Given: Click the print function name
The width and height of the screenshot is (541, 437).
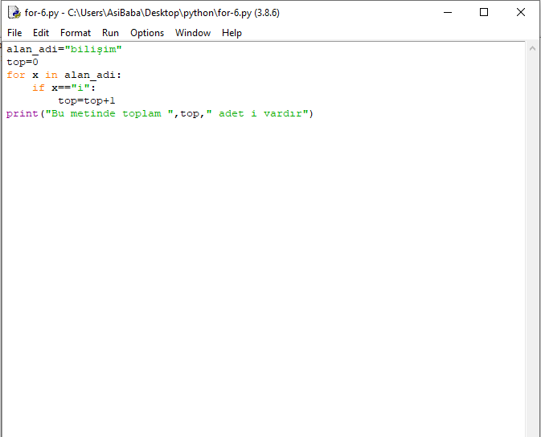Looking at the screenshot, I should tap(22, 113).
